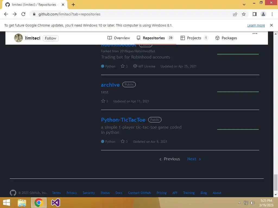
Task: Open the About footer link
Action: coord(217,193)
